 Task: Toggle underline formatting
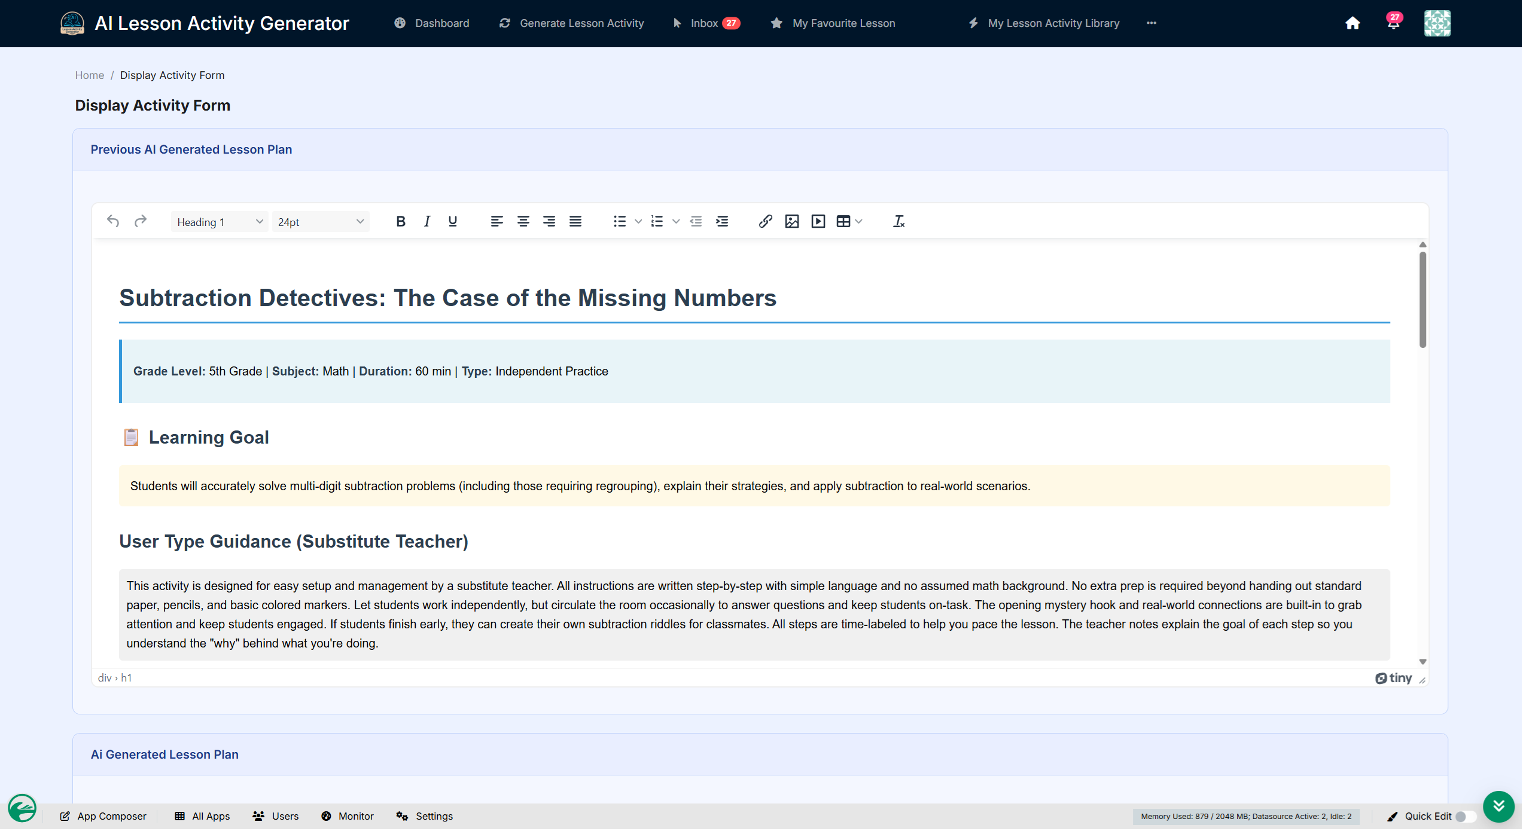point(453,222)
